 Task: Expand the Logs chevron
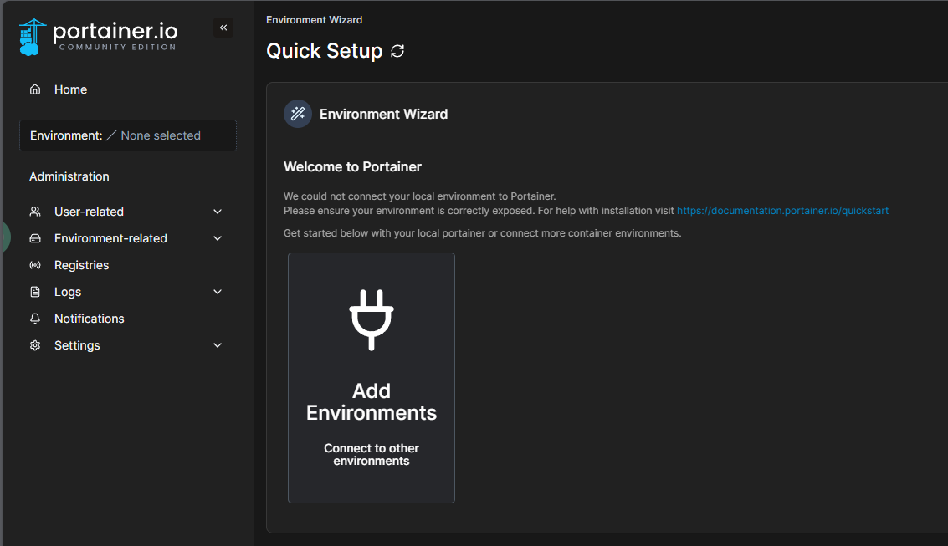[218, 292]
